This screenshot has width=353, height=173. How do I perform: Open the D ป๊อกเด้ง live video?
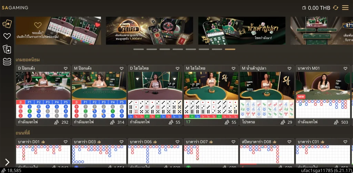point(43,86)
